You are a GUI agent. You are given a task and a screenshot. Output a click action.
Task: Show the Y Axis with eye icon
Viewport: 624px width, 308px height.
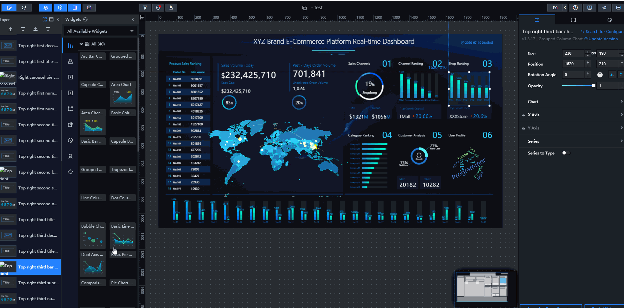pyautogui.click(x=523, y=128)
